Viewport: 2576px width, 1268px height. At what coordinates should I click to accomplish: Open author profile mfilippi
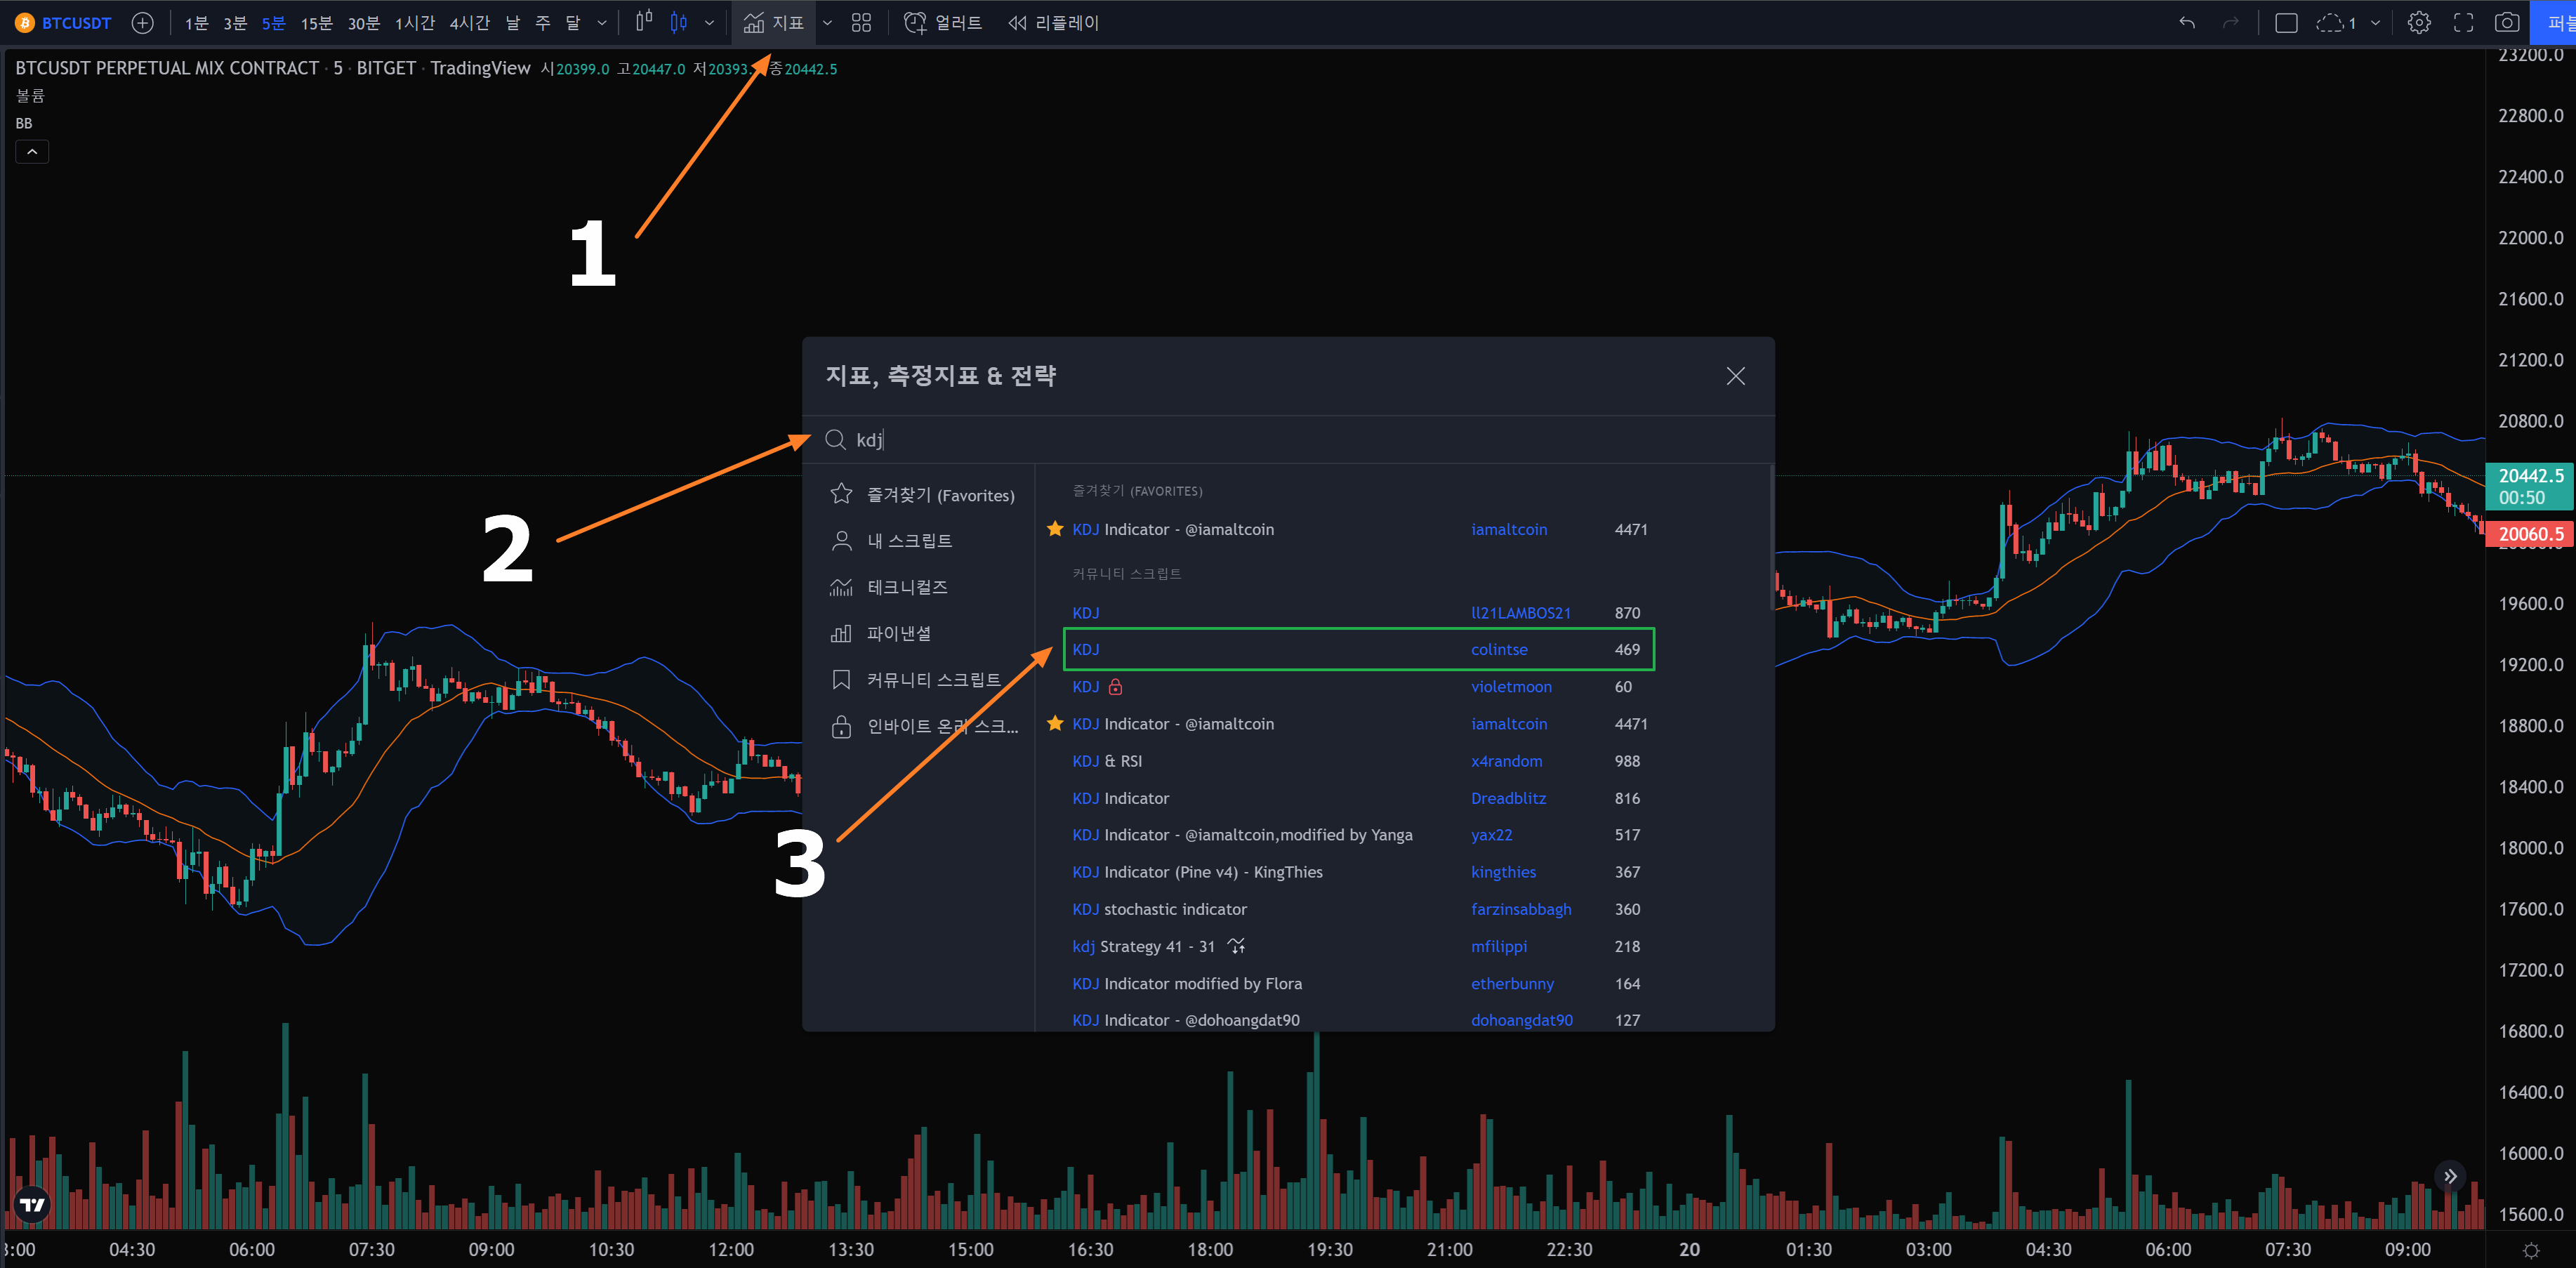[1499, 946]
